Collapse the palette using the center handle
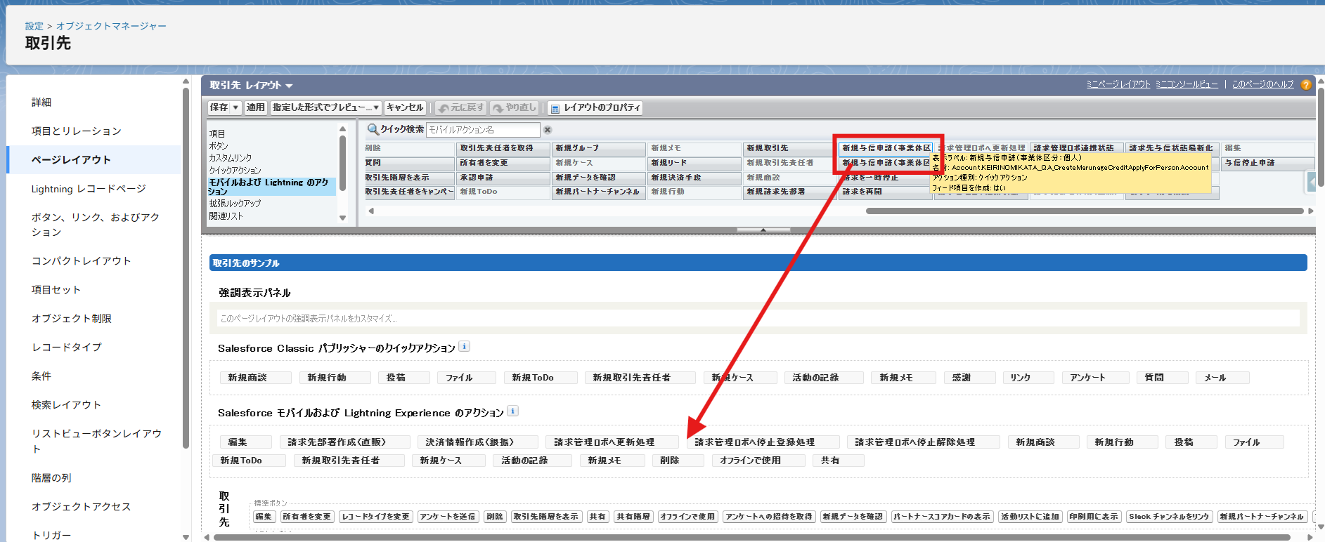 point(763,230)
